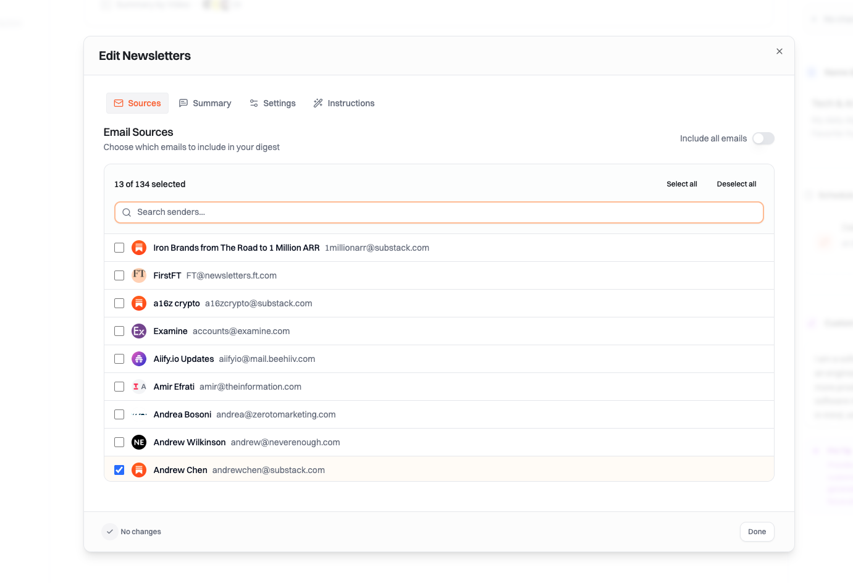
Task: Click the FT@newsletters.ft.com address
Action: pyautogui.click(x=232, y=275)
